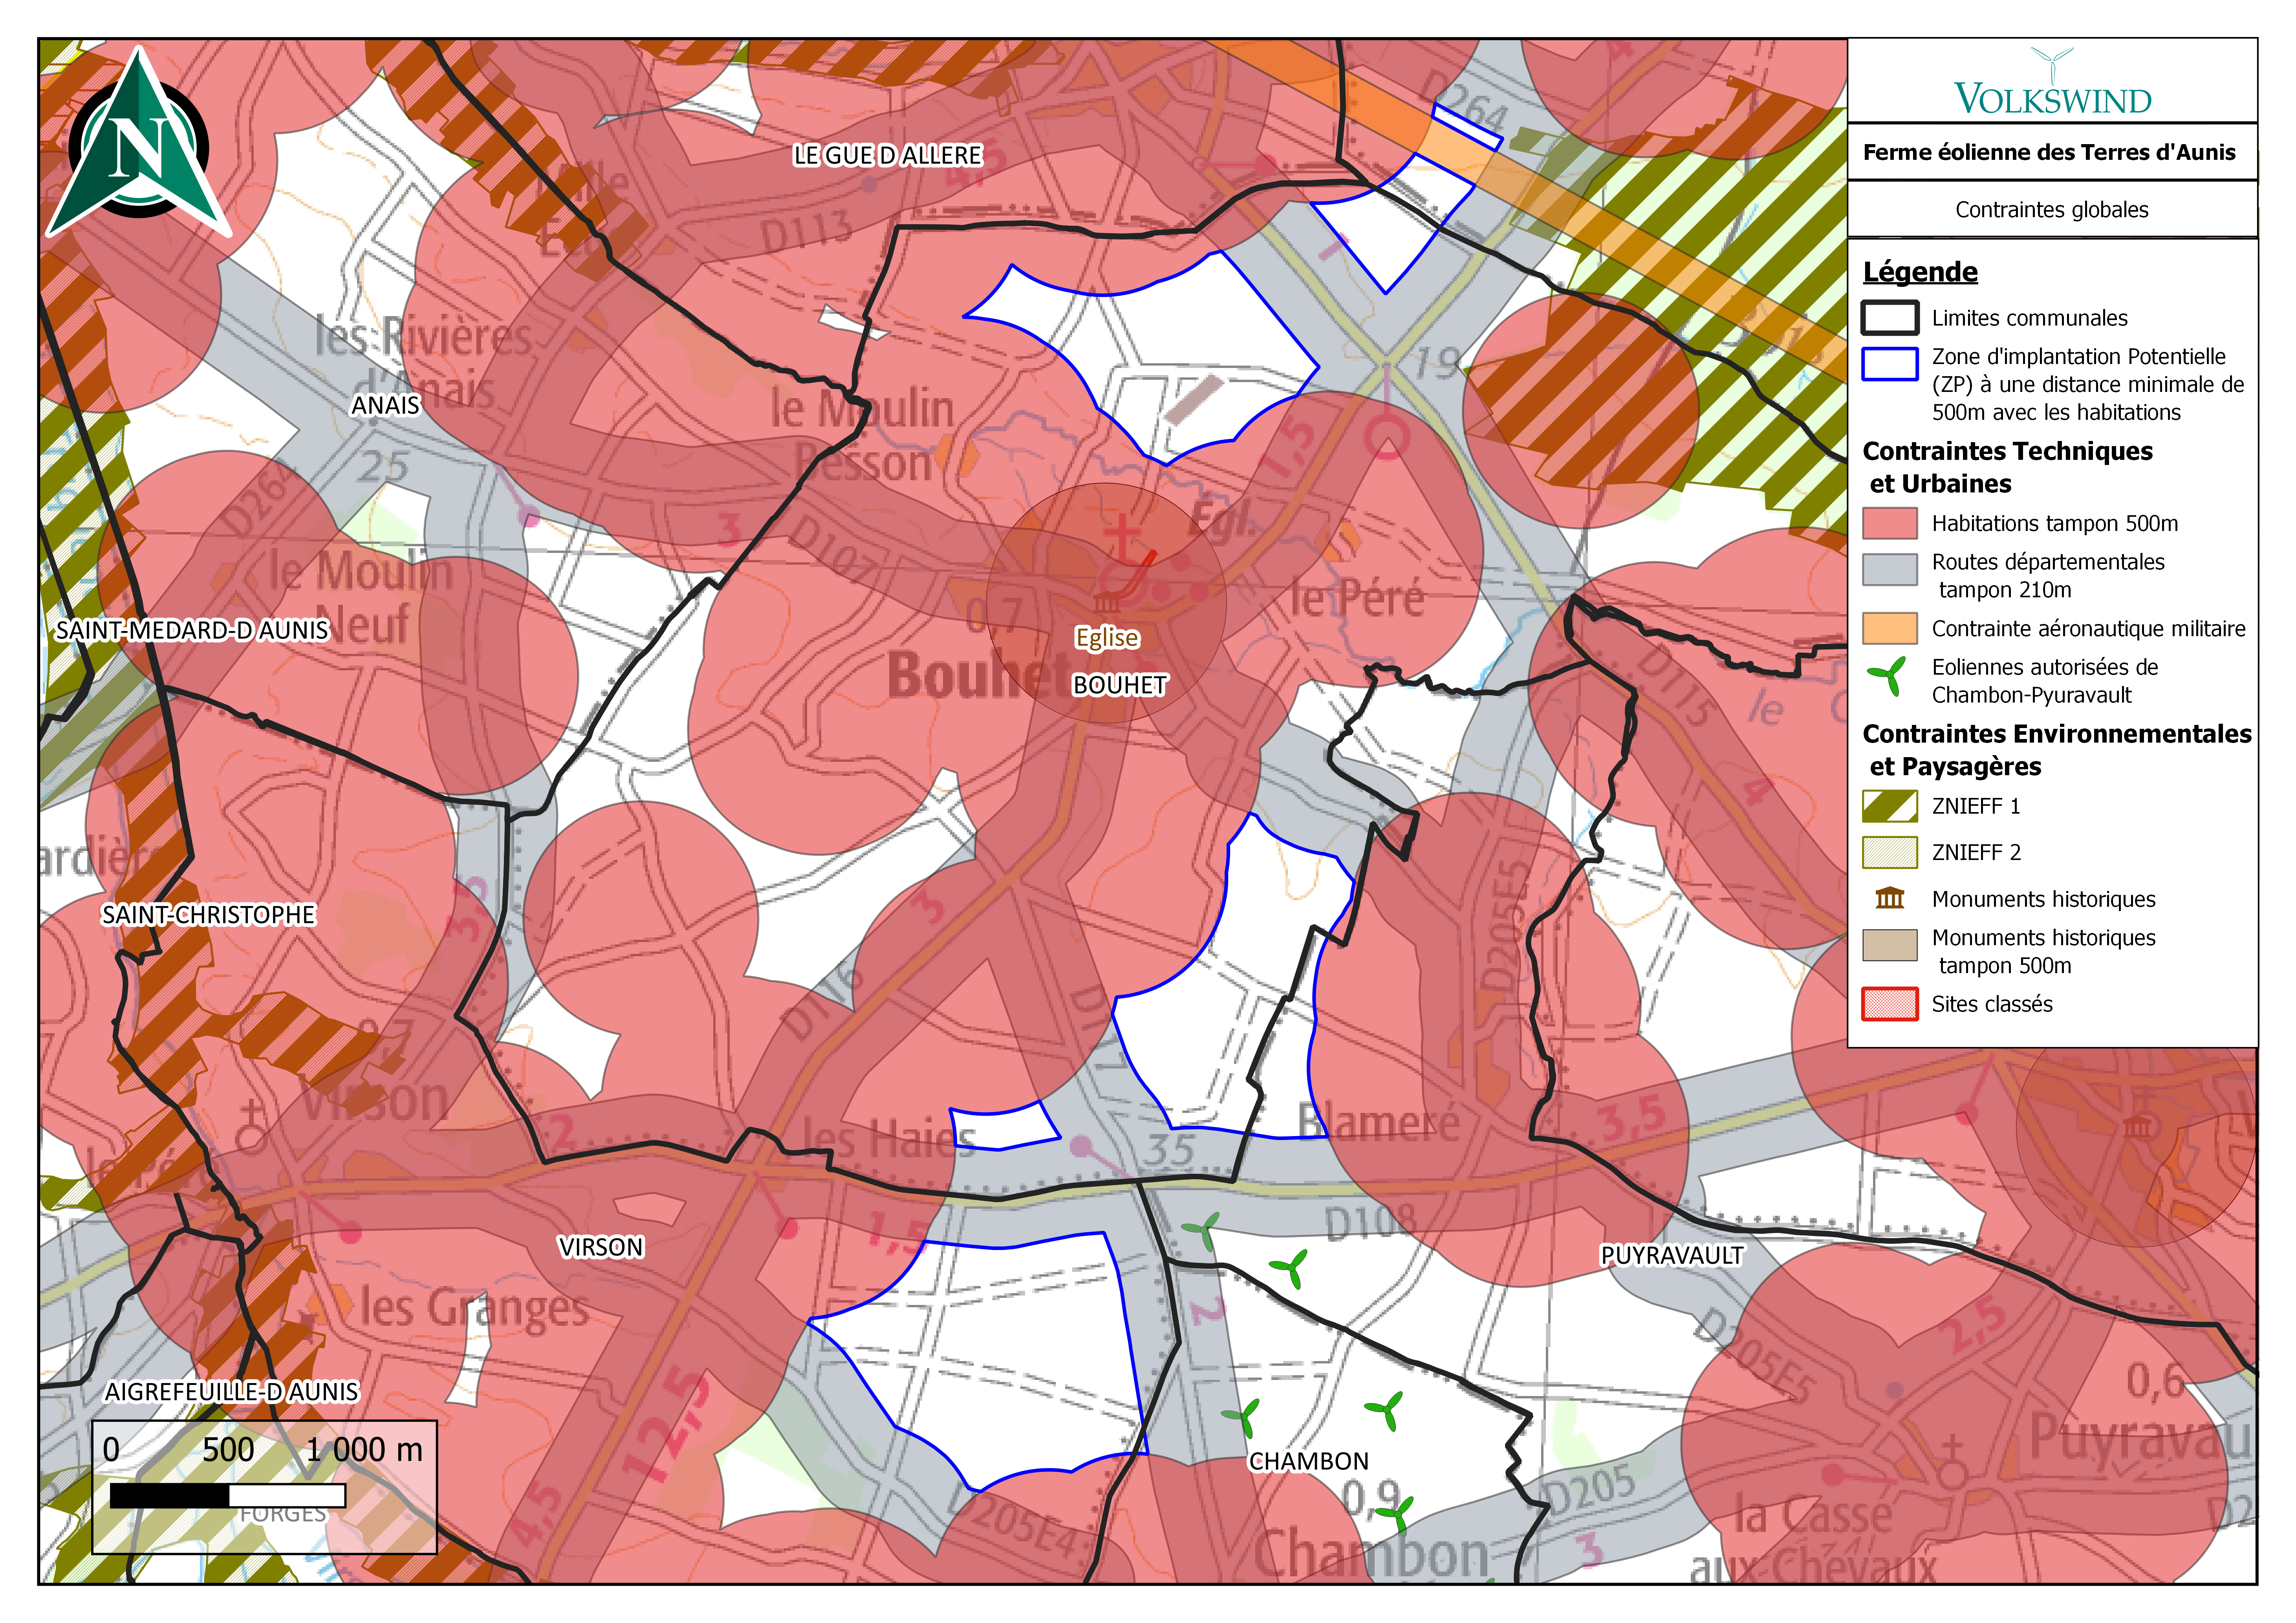This screenshot has height=1623, width=2296.
Task: Click the ANAIS commune label
Action: 385,405
